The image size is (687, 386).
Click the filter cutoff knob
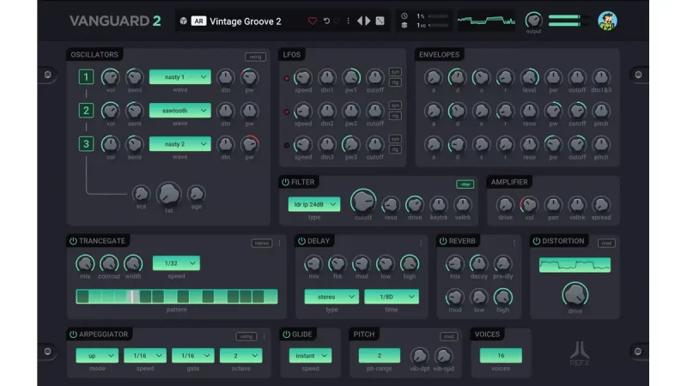tap(362, 202)
